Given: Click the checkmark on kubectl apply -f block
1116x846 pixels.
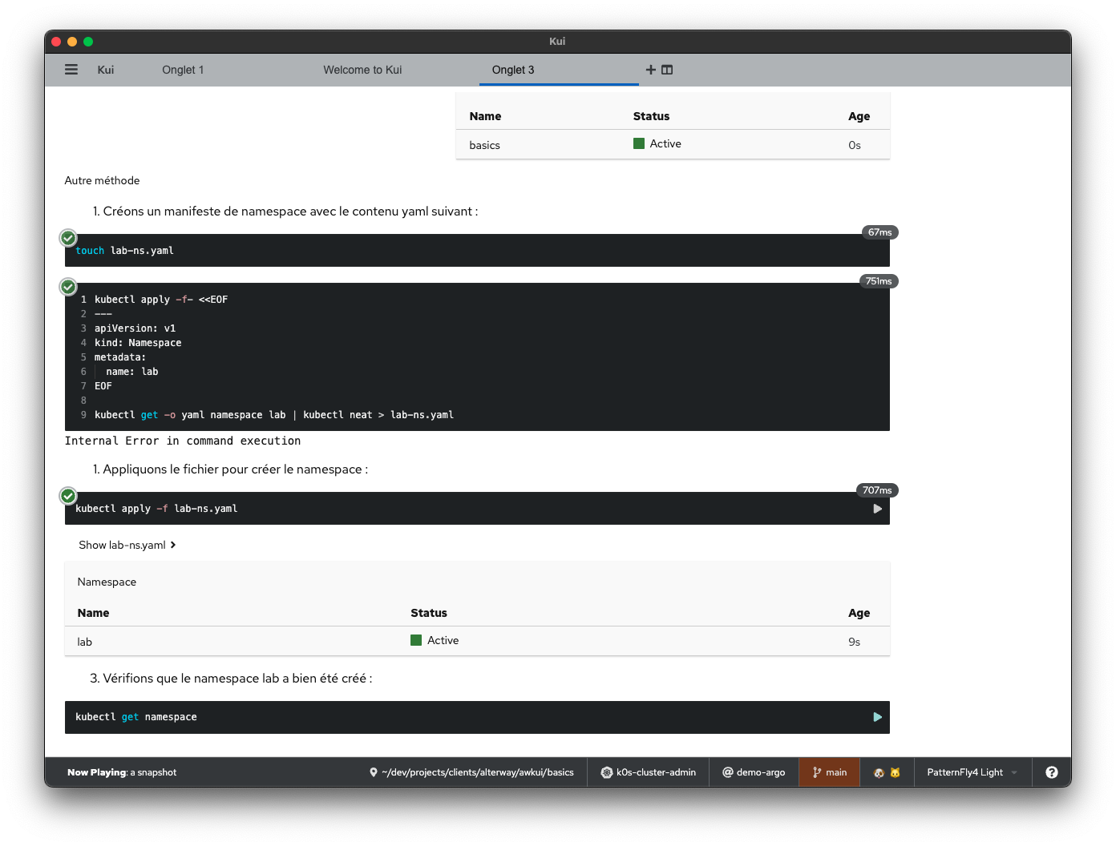Looking at the screenshot, I should click(x=69, y=496).
